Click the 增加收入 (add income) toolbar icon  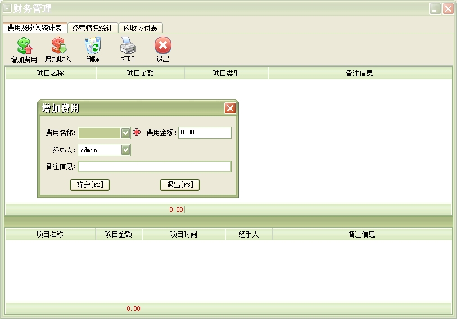pyautogui.click(x=58, y=46)
